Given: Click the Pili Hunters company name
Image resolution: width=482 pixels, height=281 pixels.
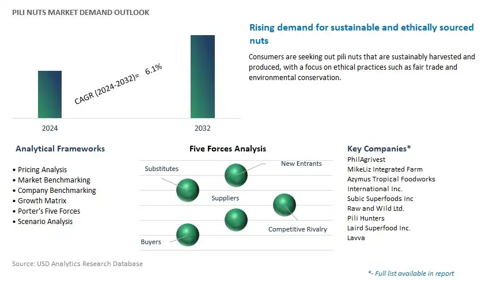Looking at the screenshot, I should [x=366, y=218].
